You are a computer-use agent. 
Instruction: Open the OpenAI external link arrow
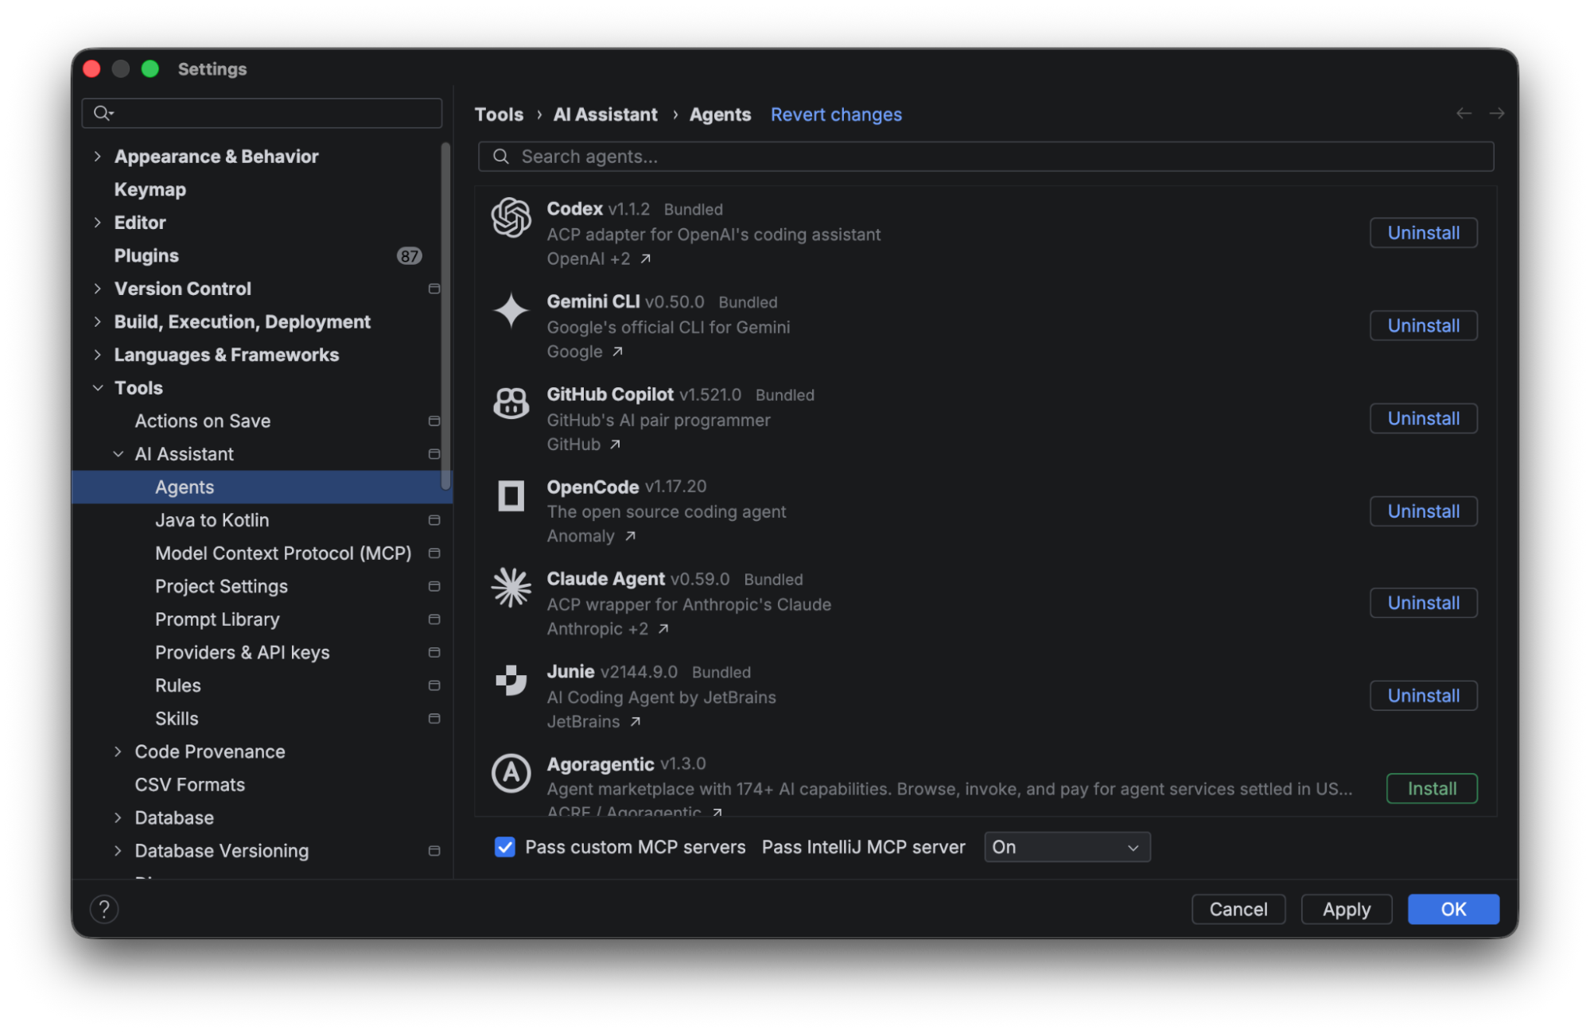click(x=646, y=258)
